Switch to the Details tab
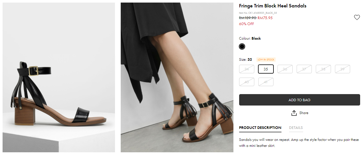This screenshot has height=154, width=363. pos(296,128)
